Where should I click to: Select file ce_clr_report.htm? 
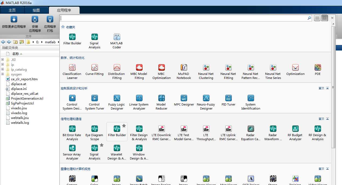coord(24,79)
